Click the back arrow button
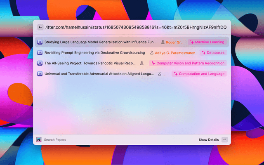This screenshot has height=165, width=264. coord(40,27)
